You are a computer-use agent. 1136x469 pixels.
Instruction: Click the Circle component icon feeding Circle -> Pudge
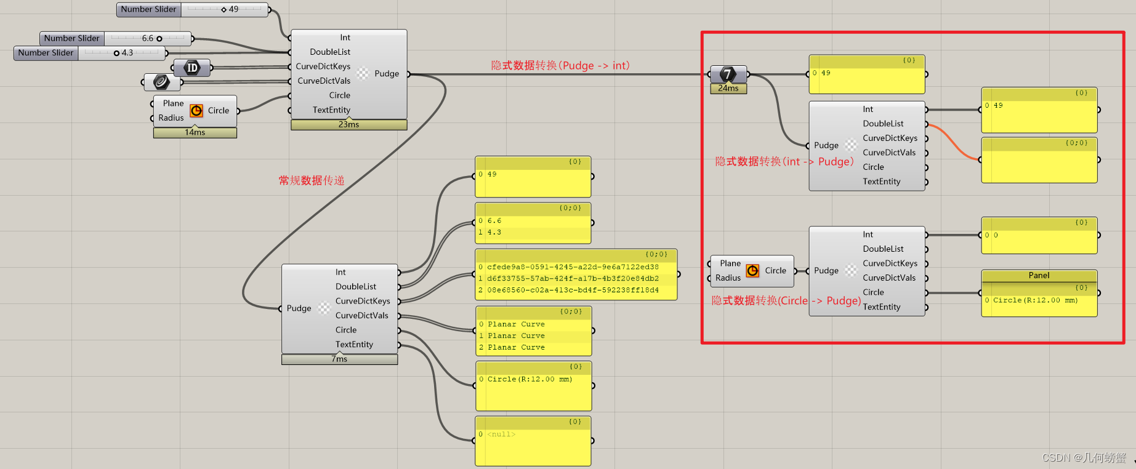point(752,271)
